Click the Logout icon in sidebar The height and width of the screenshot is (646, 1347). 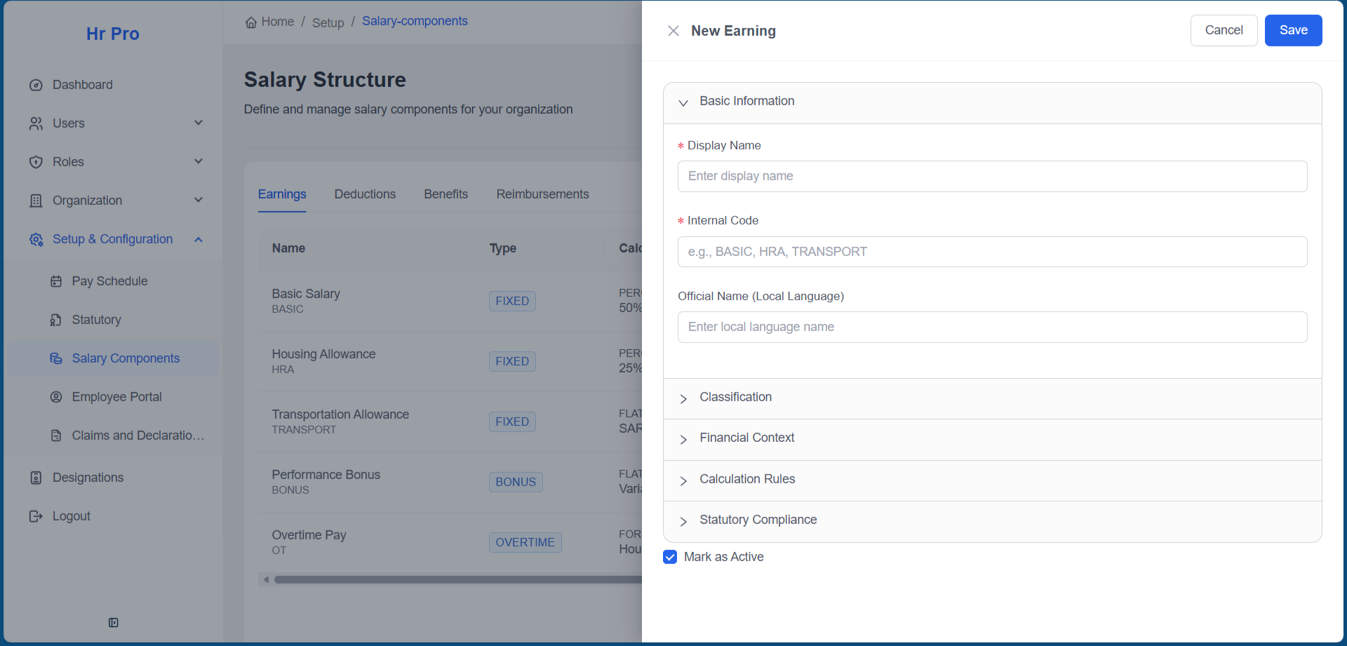[x=36, y=516]
